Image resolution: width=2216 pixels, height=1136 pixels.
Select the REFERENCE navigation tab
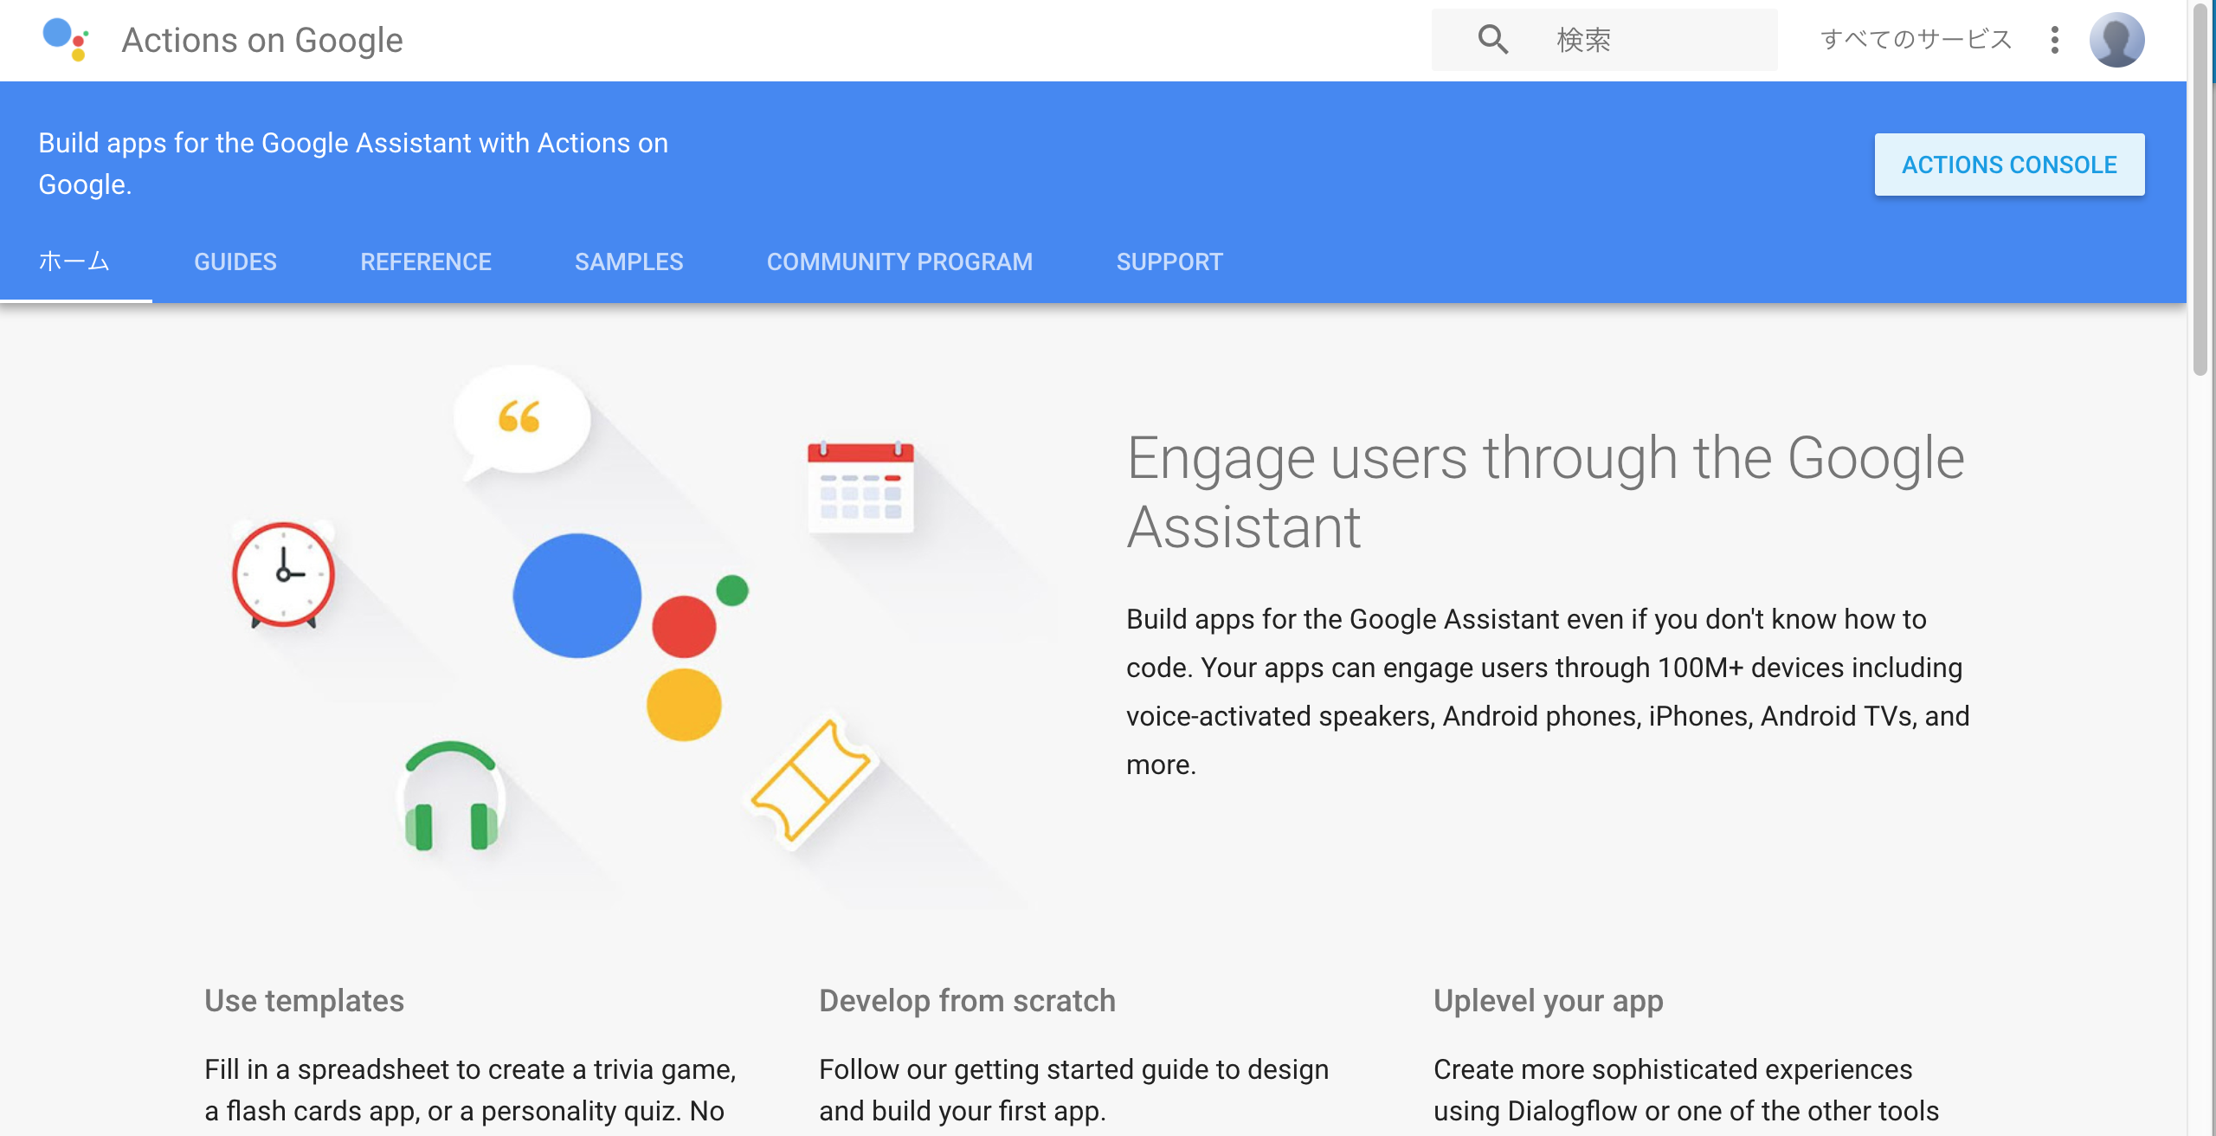click(426, 261)
